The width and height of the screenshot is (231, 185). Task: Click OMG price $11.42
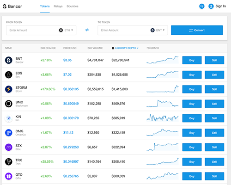point(68,133)
